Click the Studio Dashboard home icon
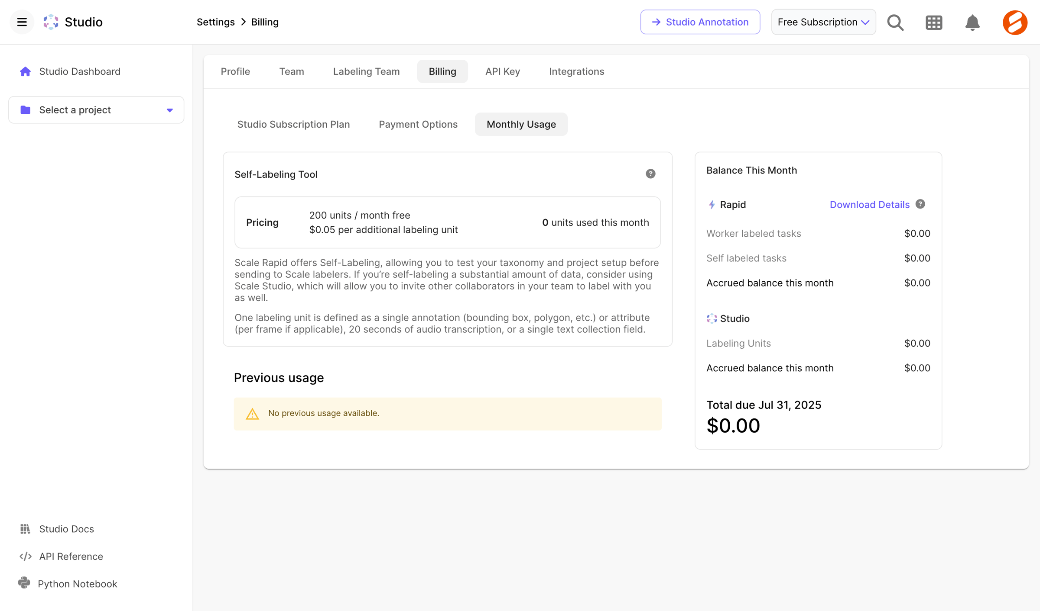Image resolution: width=1040 pixels, height=611 pixels. [x=25, y=71]
